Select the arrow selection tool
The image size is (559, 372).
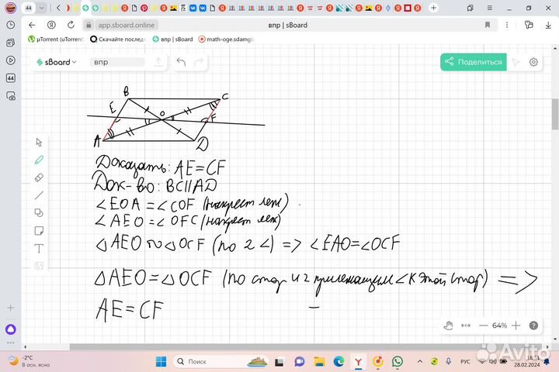(x=39, y=143)
